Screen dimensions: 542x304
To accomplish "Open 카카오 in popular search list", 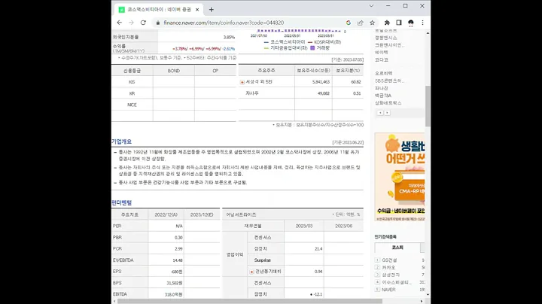I will pyautogui.click(x=388, y=267).
